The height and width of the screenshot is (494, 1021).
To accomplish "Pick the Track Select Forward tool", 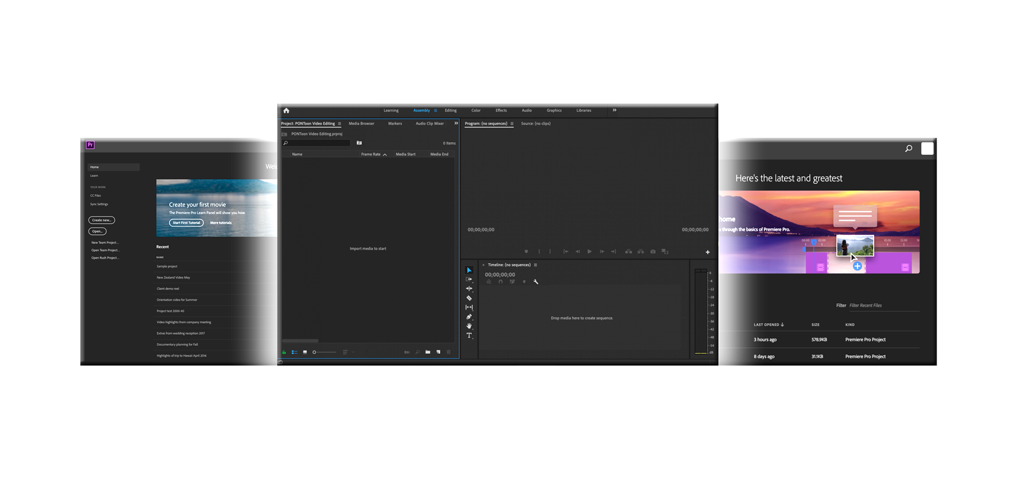I will [x=469, y=279].
